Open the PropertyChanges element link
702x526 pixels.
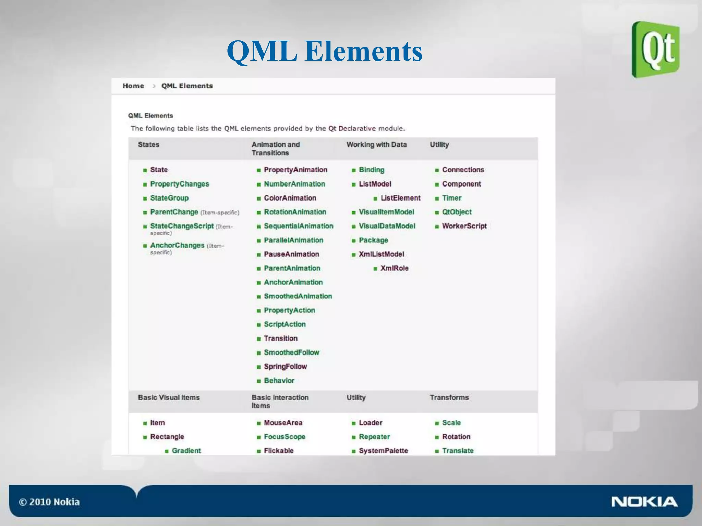coord(180,184)
